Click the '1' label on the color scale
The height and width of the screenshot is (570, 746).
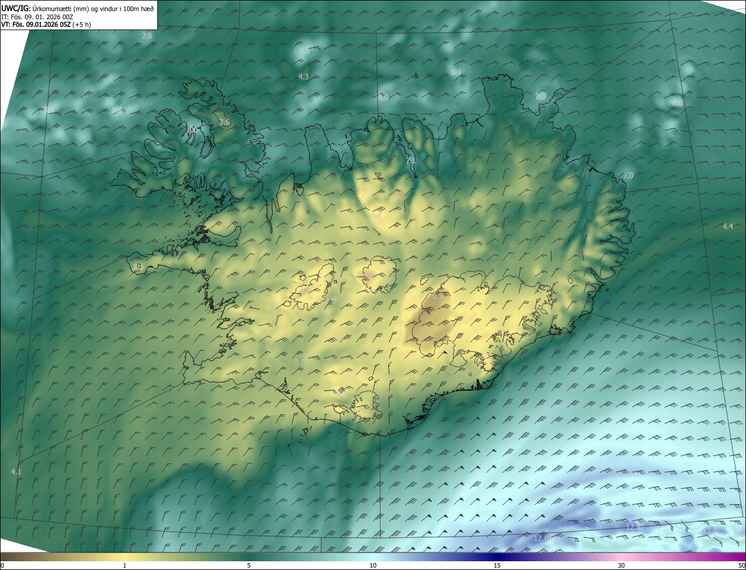[125, 566]
